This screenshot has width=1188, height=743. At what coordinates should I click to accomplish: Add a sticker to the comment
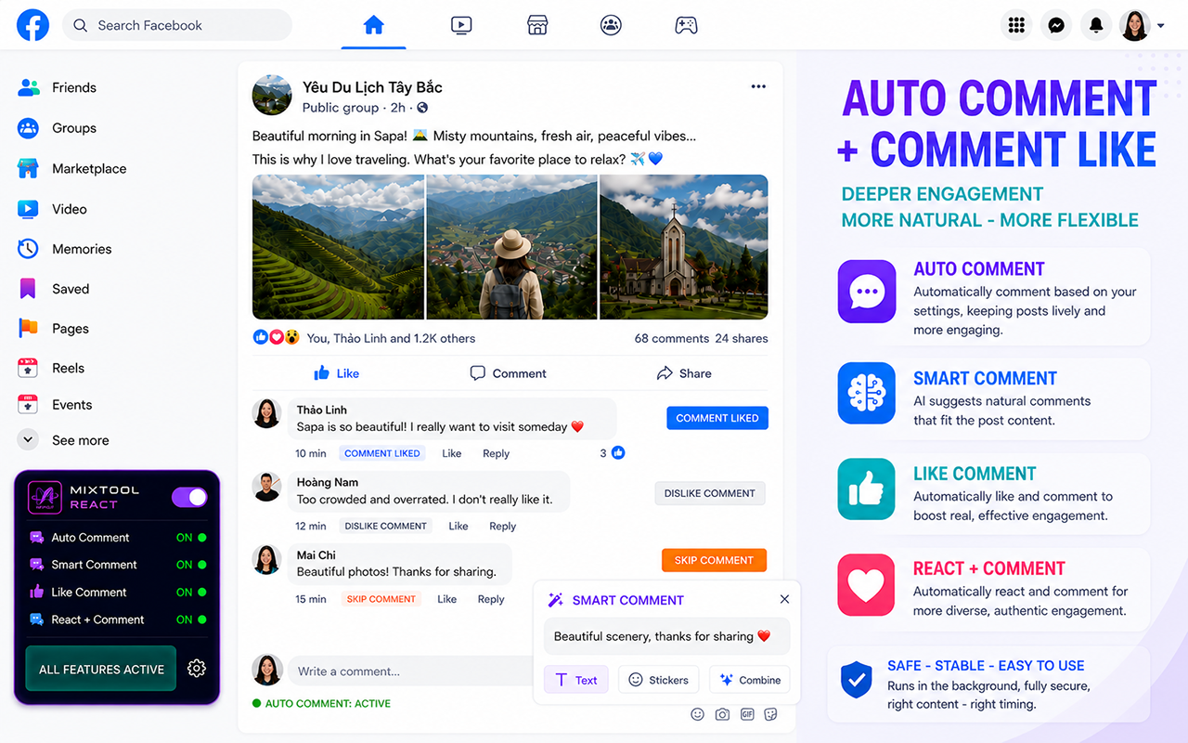[771, 714]
